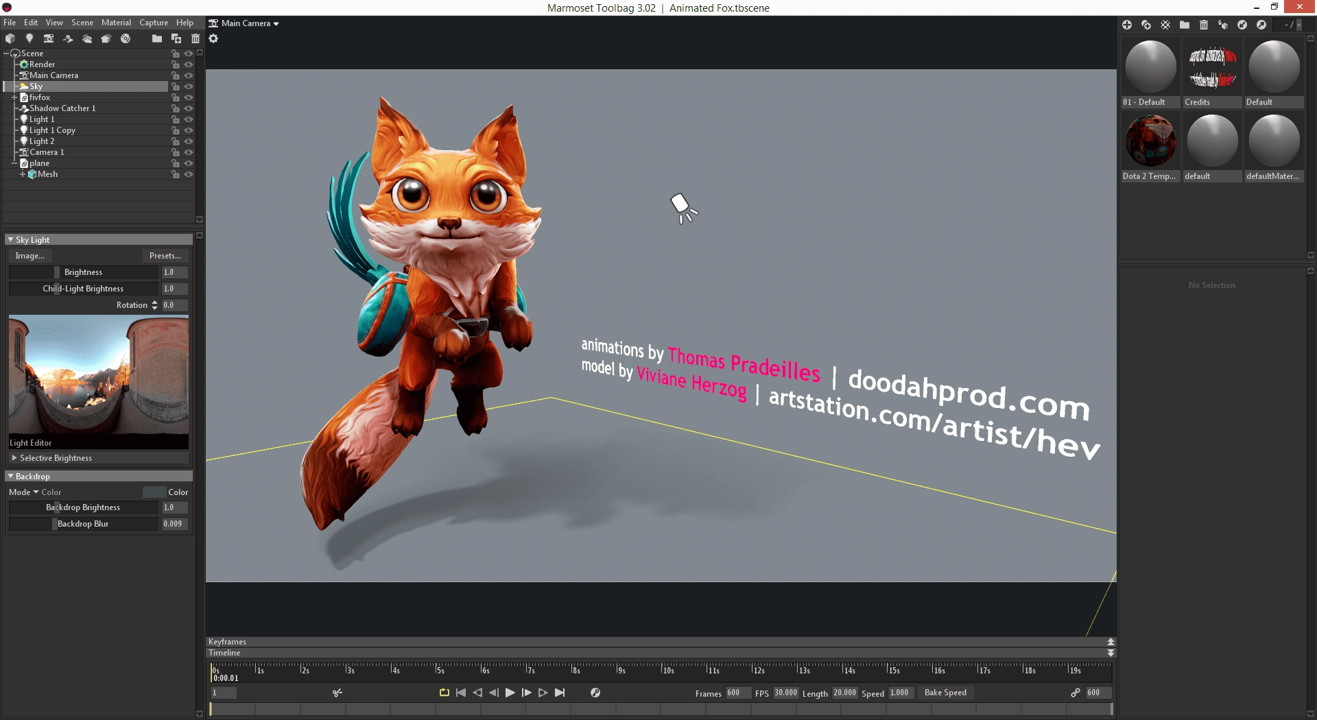The width and height of the screenshot is (1317, 720).
Task: Add a fog object with cloud icon
Action: coord(87,38)
